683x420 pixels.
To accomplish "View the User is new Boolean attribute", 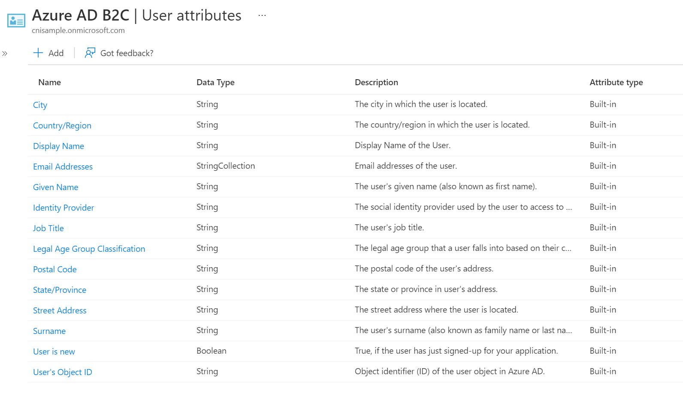I will 54,351.
